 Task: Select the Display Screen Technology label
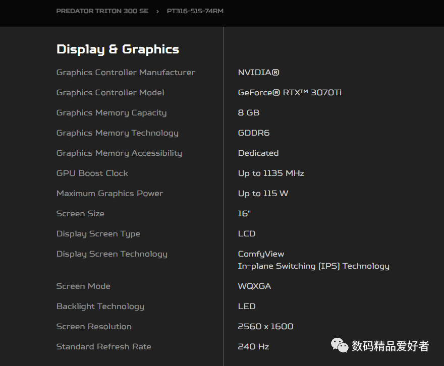[x=112, y=254]
